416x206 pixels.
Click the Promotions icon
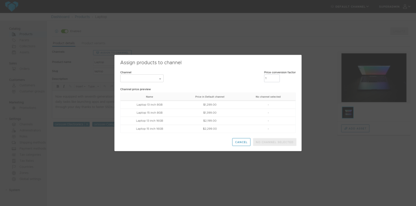(14, 108)
